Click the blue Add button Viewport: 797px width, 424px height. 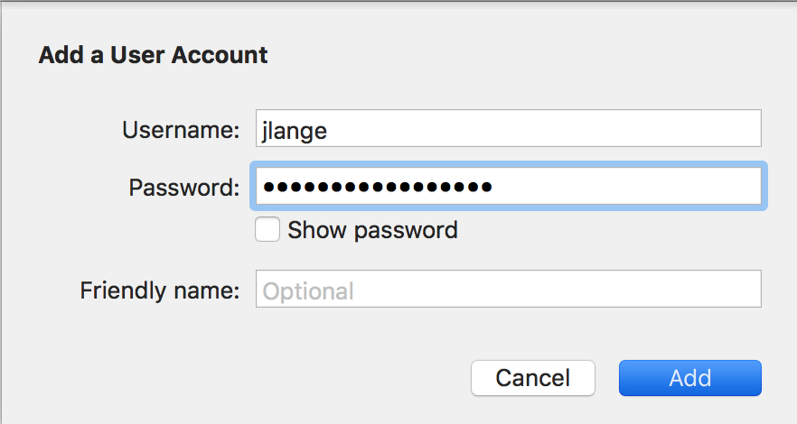tap(689, 378)
